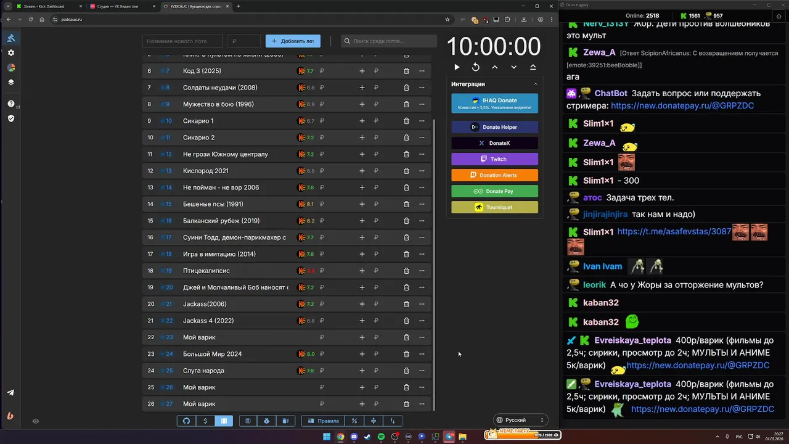This screenshot has width=789, height=444.
Task: Delete lot Кислород 2021
Action: click(406, 171)
